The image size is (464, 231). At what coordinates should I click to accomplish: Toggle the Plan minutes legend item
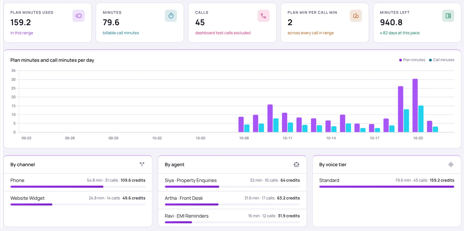(x=412, y=60)
